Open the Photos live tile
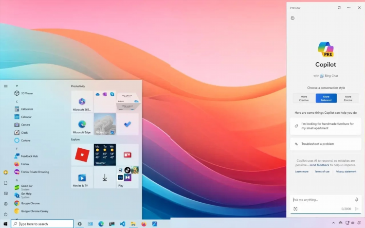Screen dimensions: 365x228 click(105, 124)
